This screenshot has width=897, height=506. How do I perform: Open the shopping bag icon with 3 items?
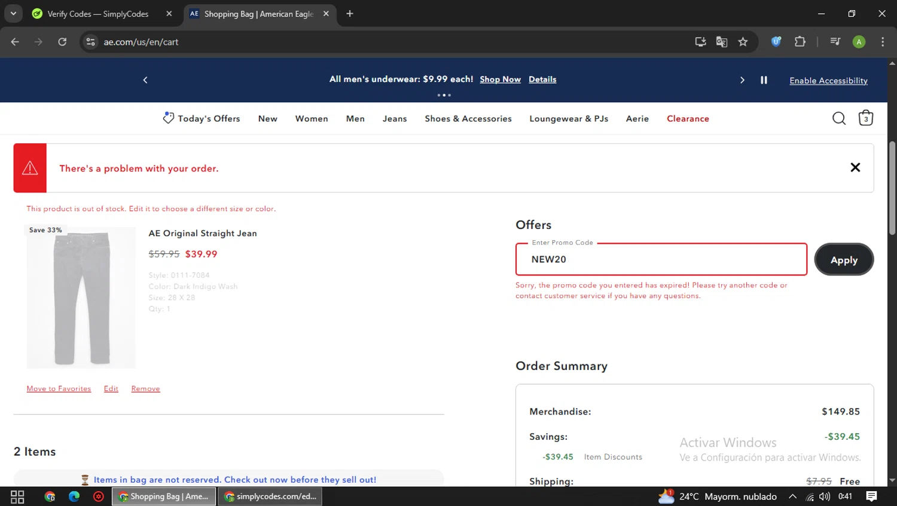(x=865, y=118)
